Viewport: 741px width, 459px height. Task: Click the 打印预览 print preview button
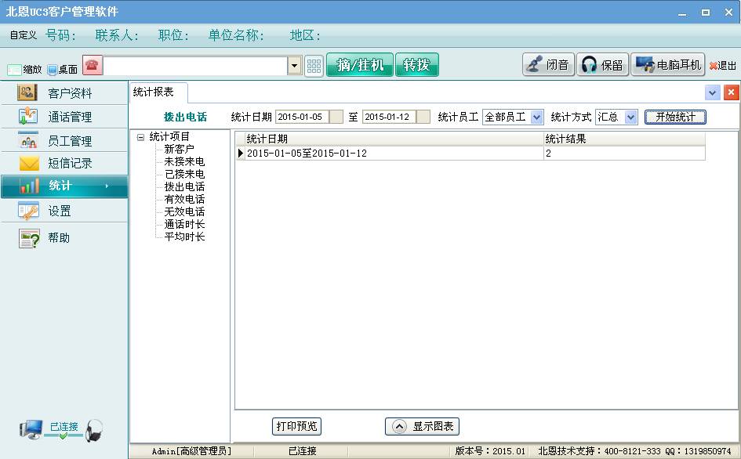pos(296,426)
